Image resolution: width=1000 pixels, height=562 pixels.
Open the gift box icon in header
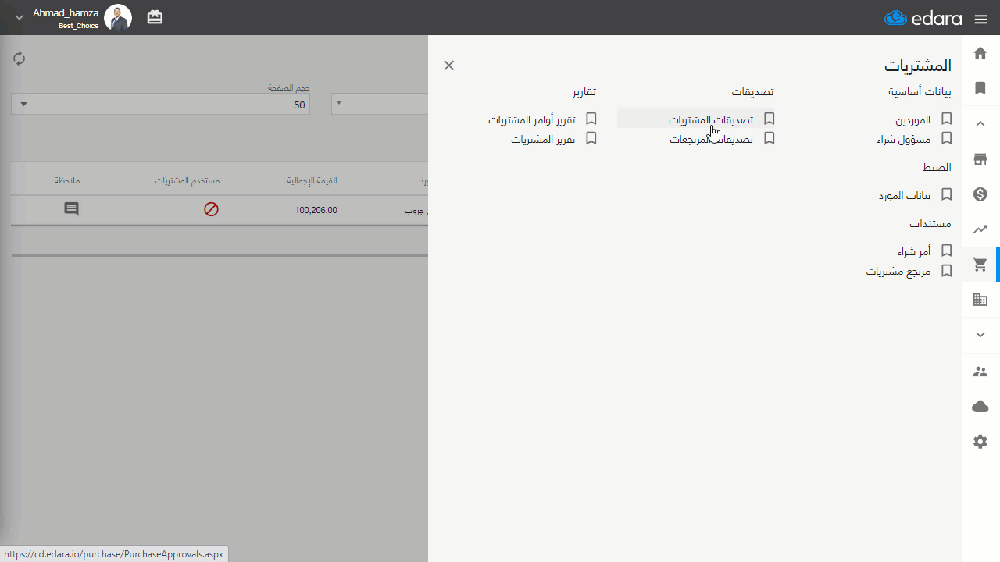pos(155,17)
